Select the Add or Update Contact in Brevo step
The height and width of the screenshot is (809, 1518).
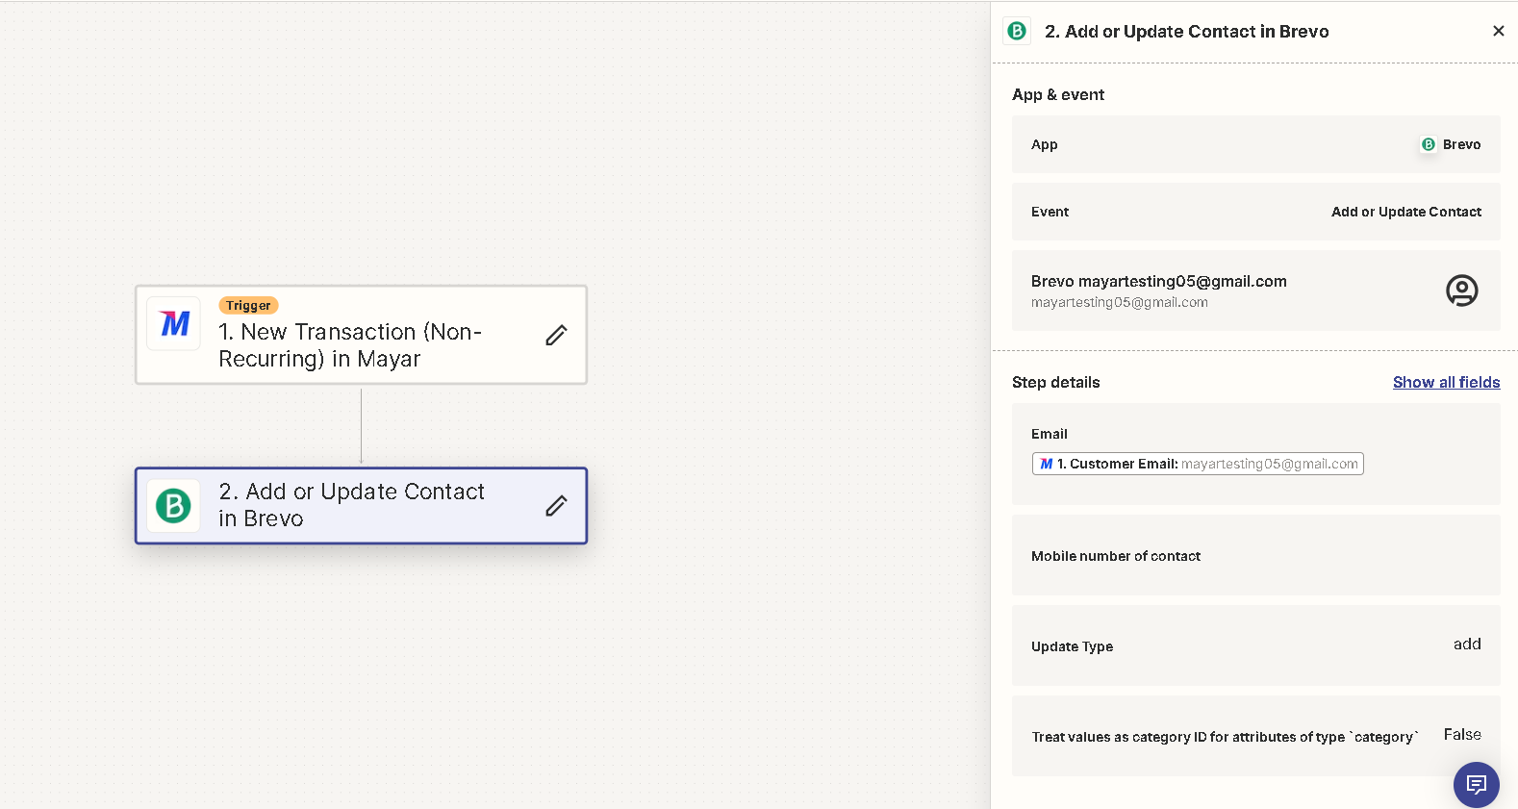pyautogui.click(x=361, y=506)
